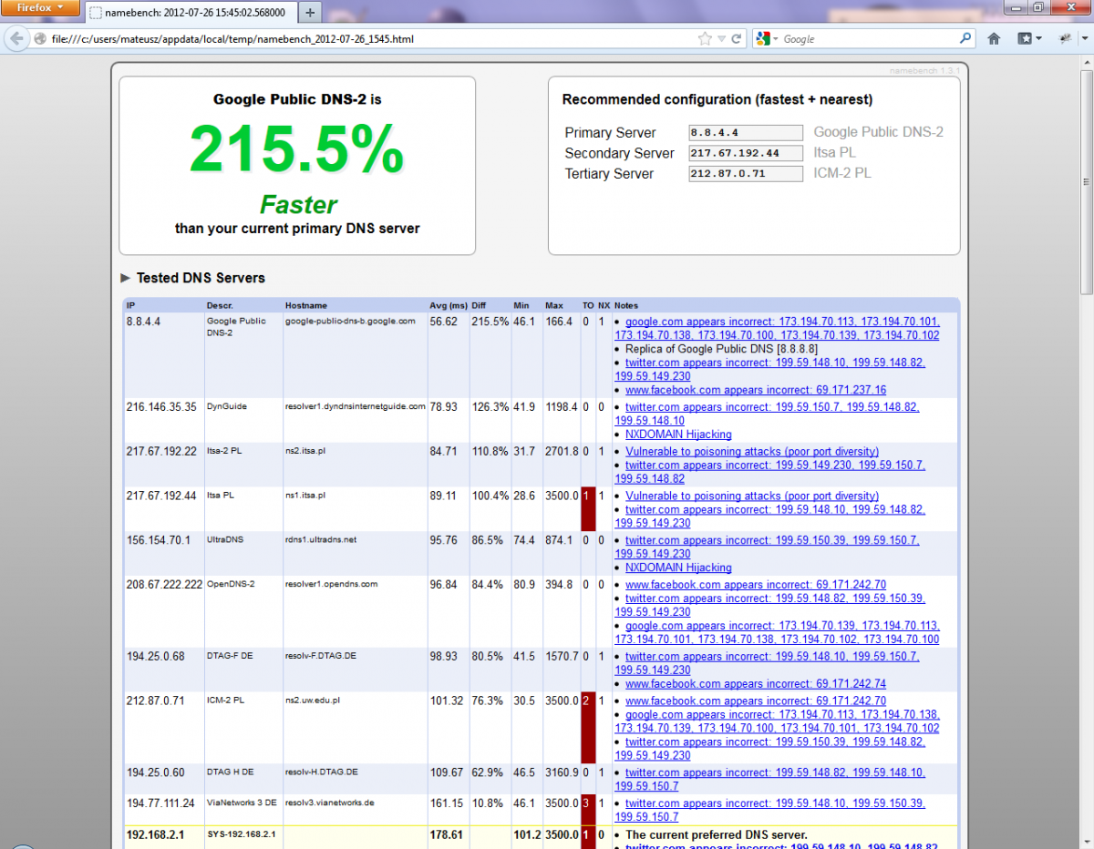The width and height of the screenshot is (1094, 849).
Task: Click the page vertical scrollbar
Action: pos(1087,182)
